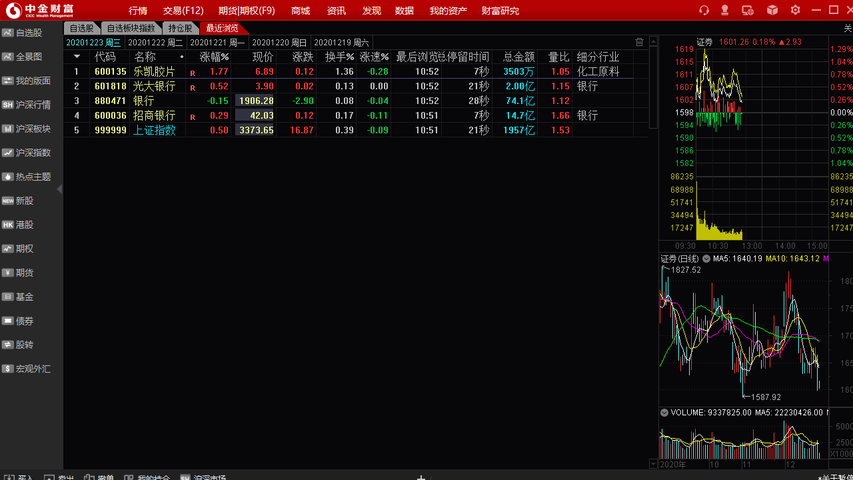Open the settings gear in title bar
The image size is (853, 480).
(x=795, y=10)
